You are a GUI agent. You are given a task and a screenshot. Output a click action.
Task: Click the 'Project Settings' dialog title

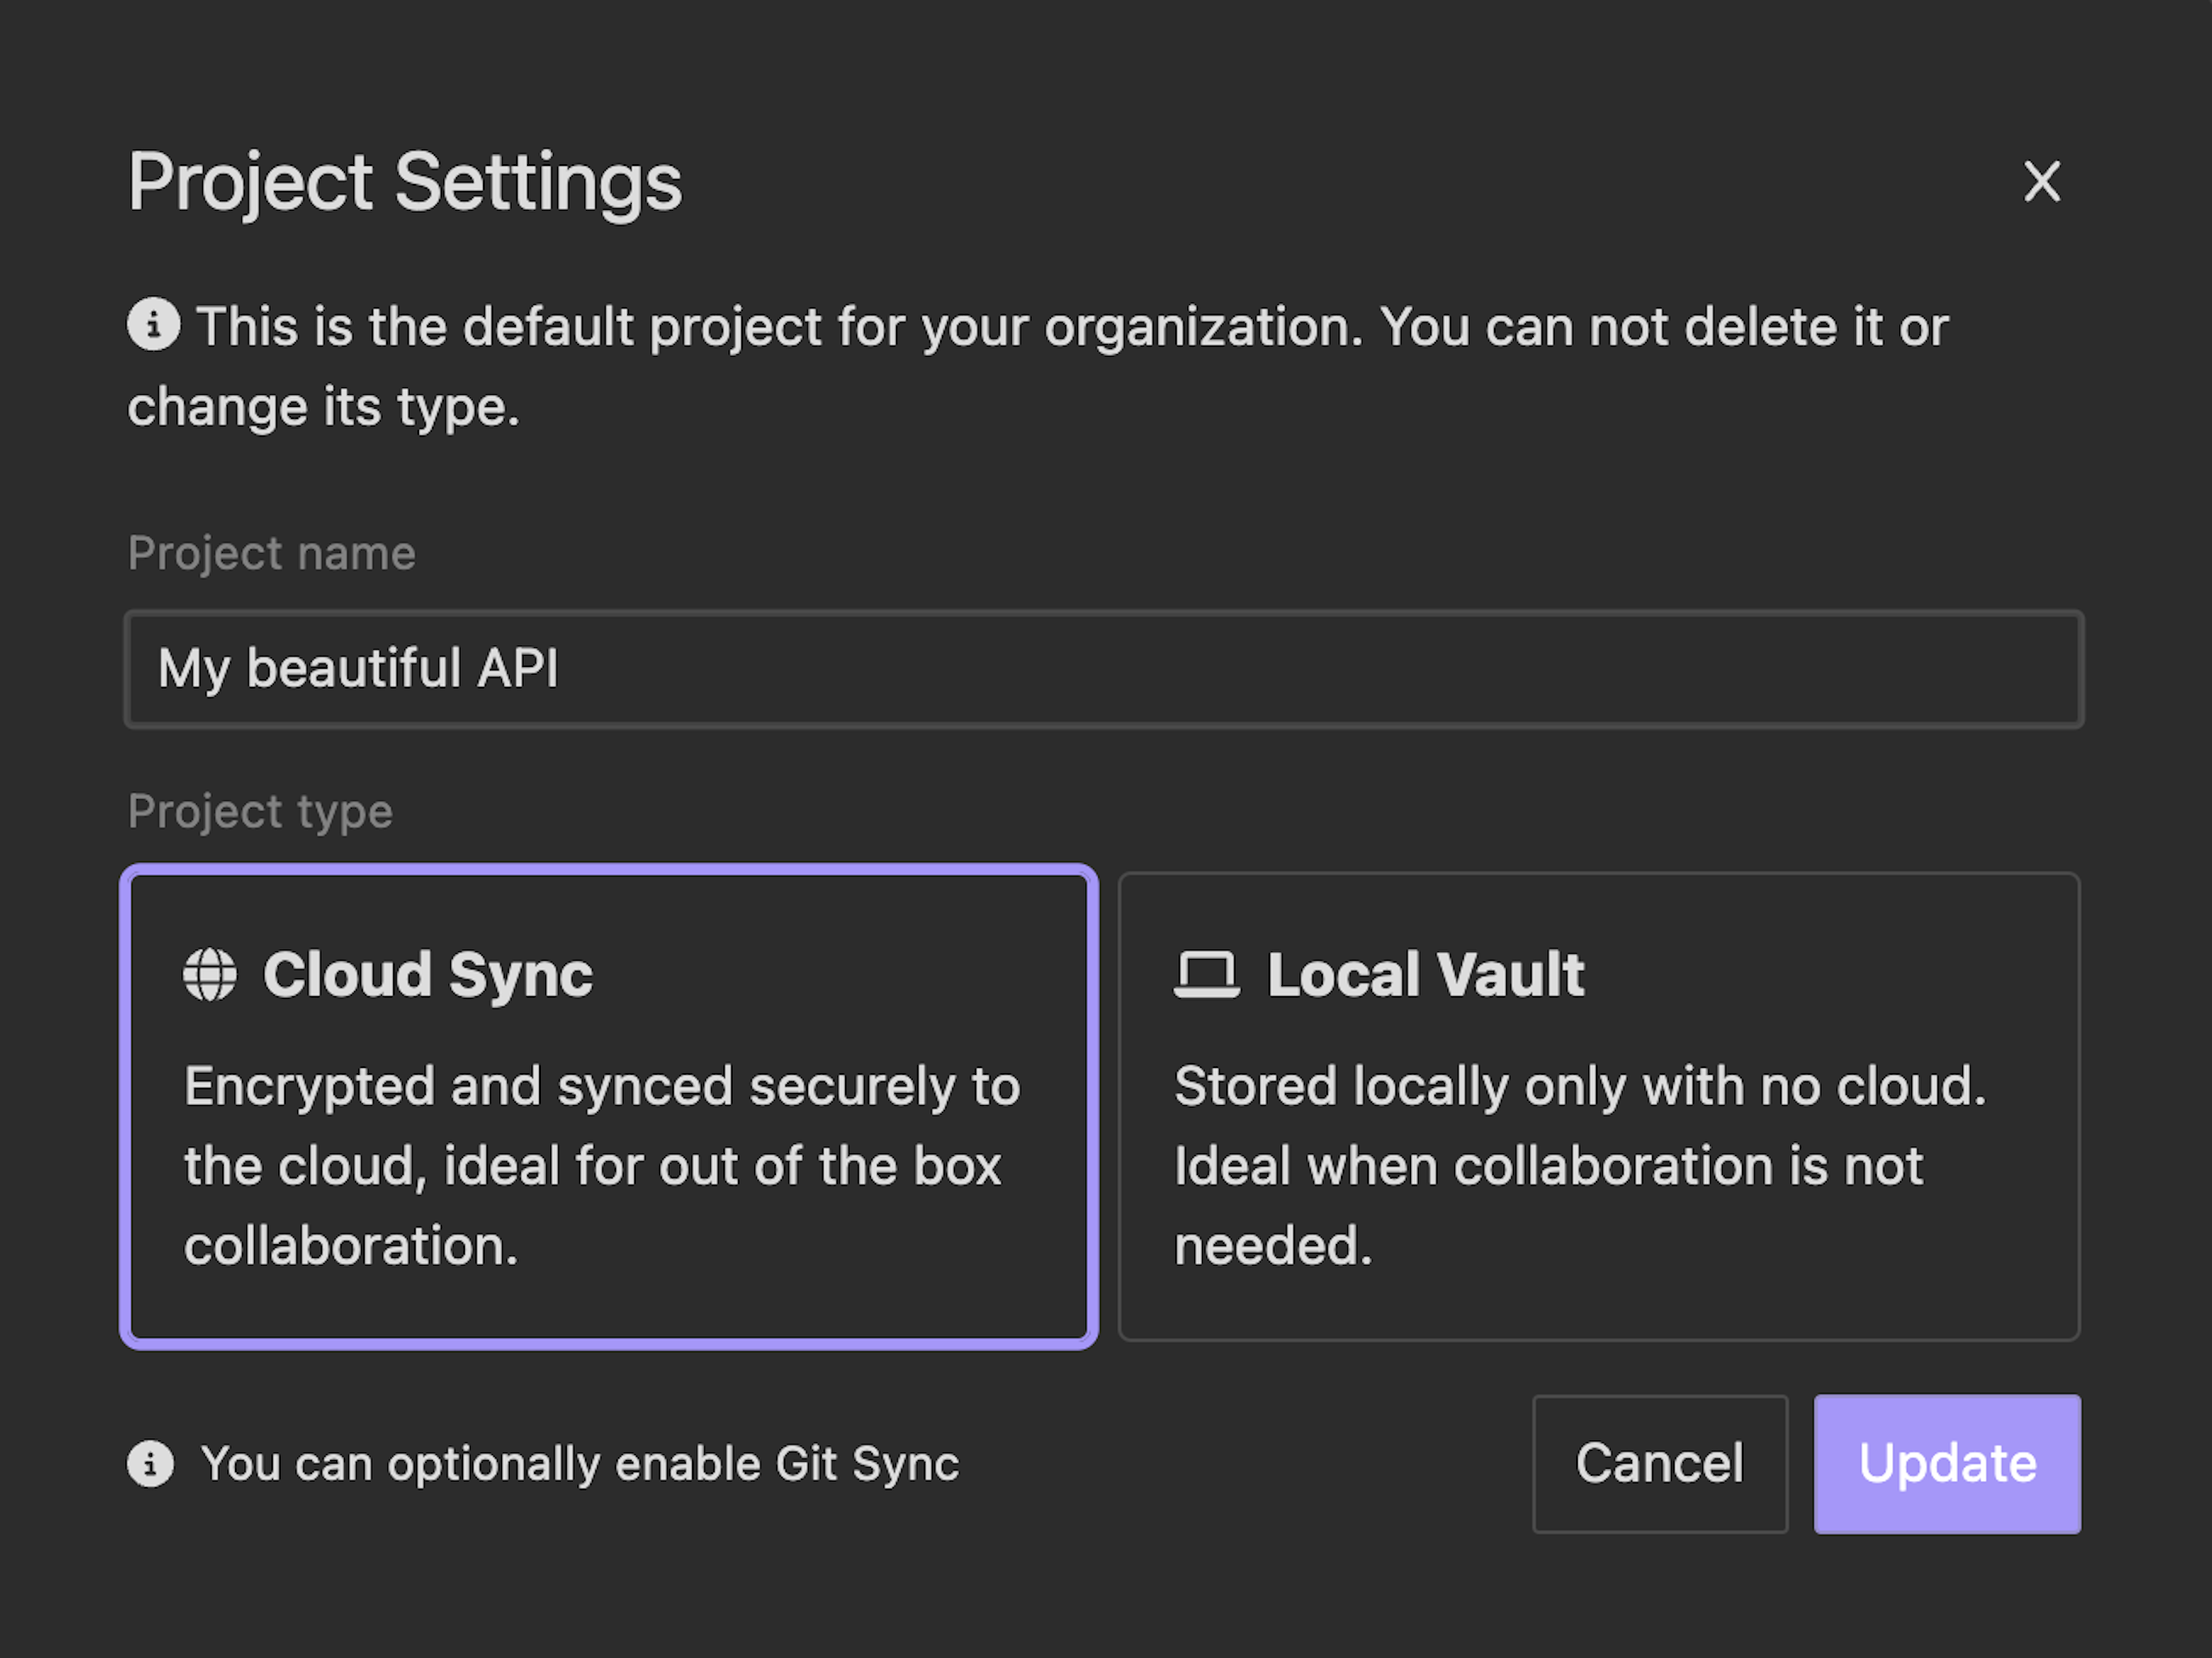point(405,182)
